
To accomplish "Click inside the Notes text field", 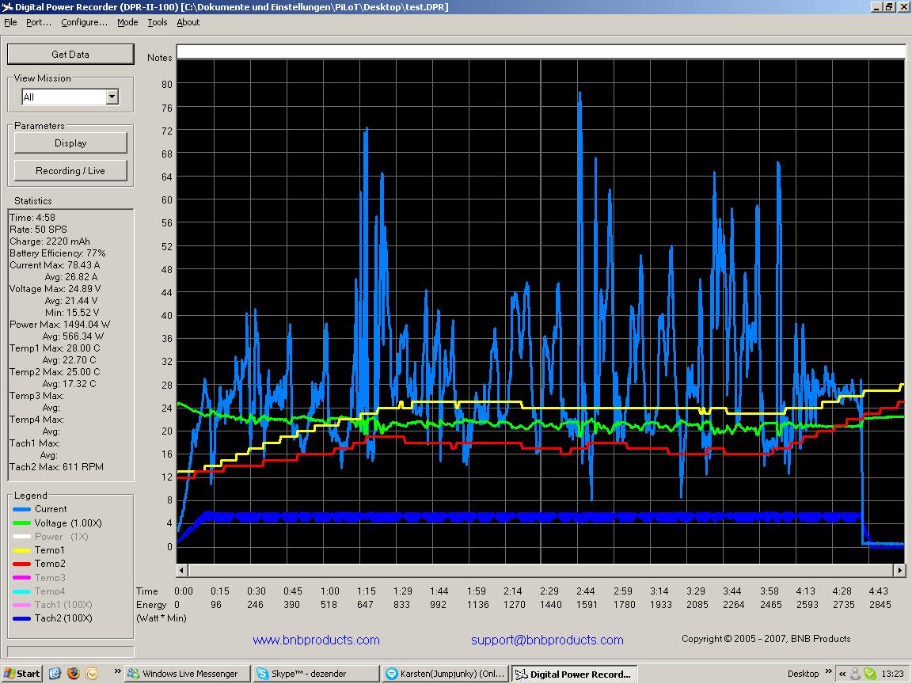I will coord(541,52).
